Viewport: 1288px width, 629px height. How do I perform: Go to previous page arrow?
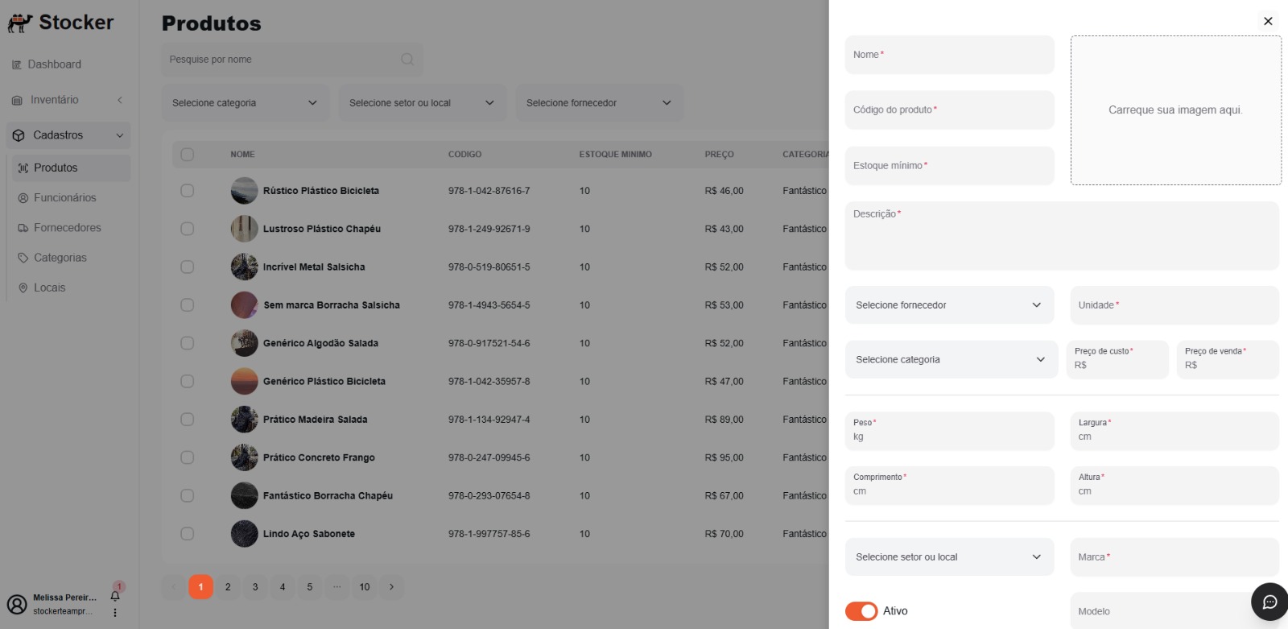coord(173,587)
